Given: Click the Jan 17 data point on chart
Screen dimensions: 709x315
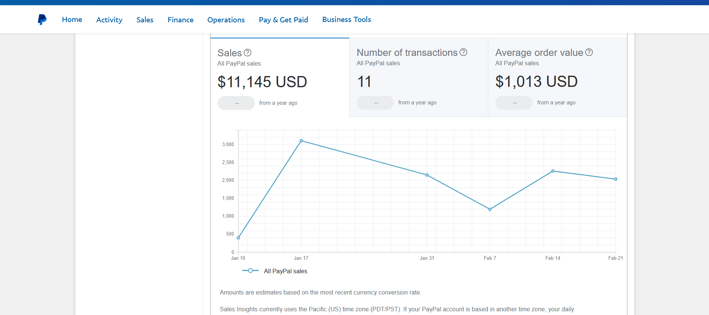Looking at the screenshot, I should point(301,141).
